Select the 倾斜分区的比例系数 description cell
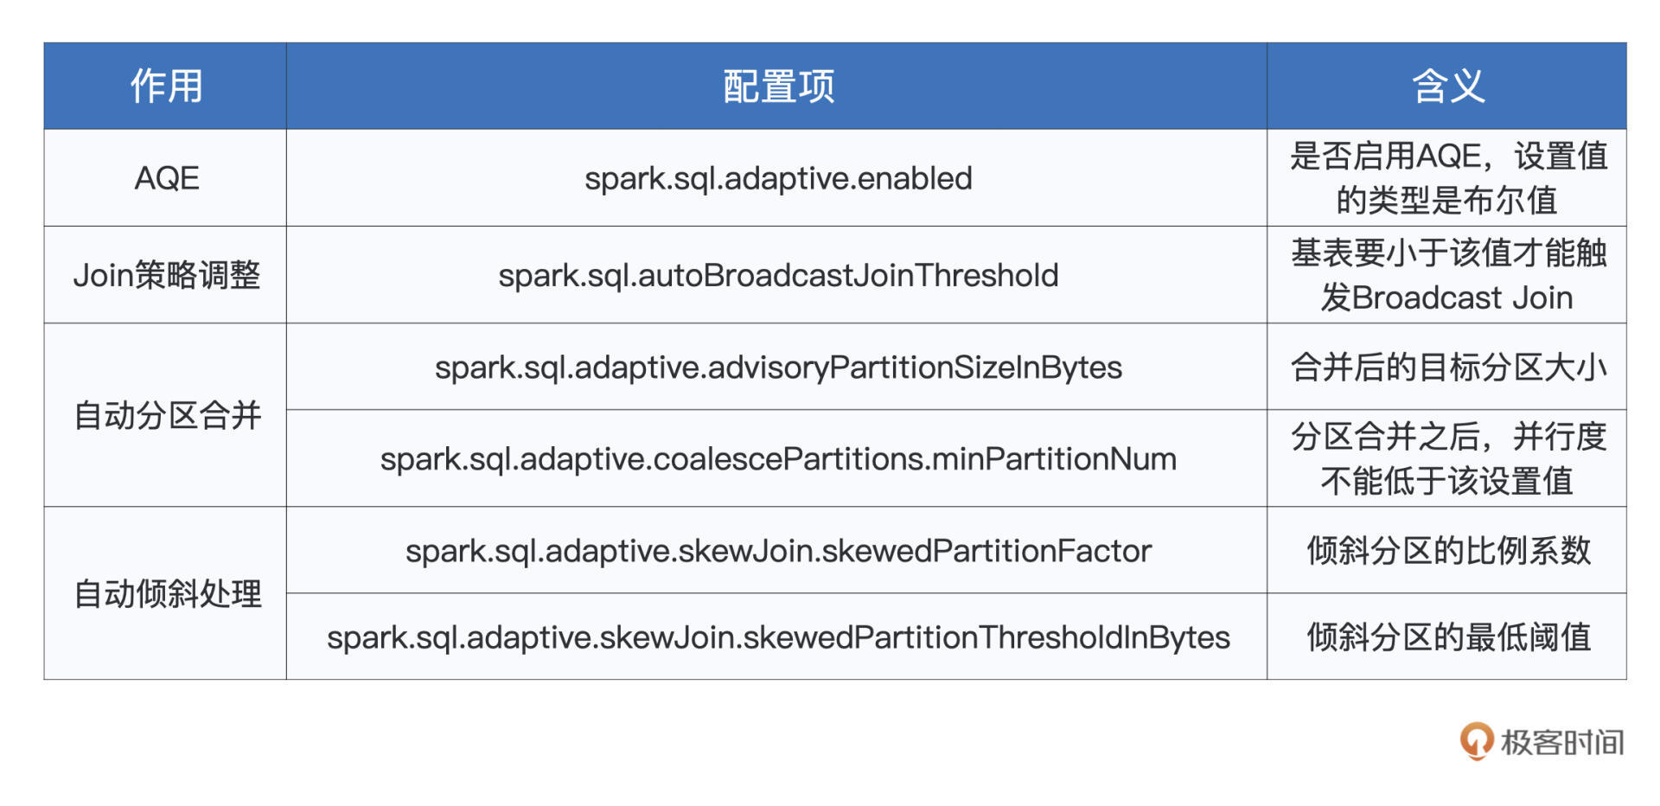This screenshot has width=1660, height=806. click(1448, 551)
